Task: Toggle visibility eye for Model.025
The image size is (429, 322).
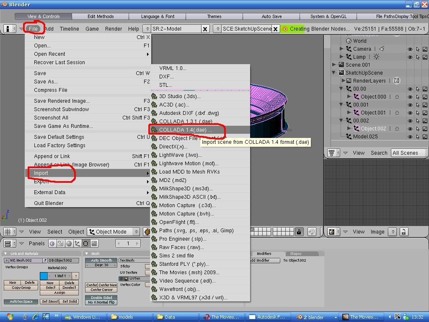Action: [x=410, y=137]
